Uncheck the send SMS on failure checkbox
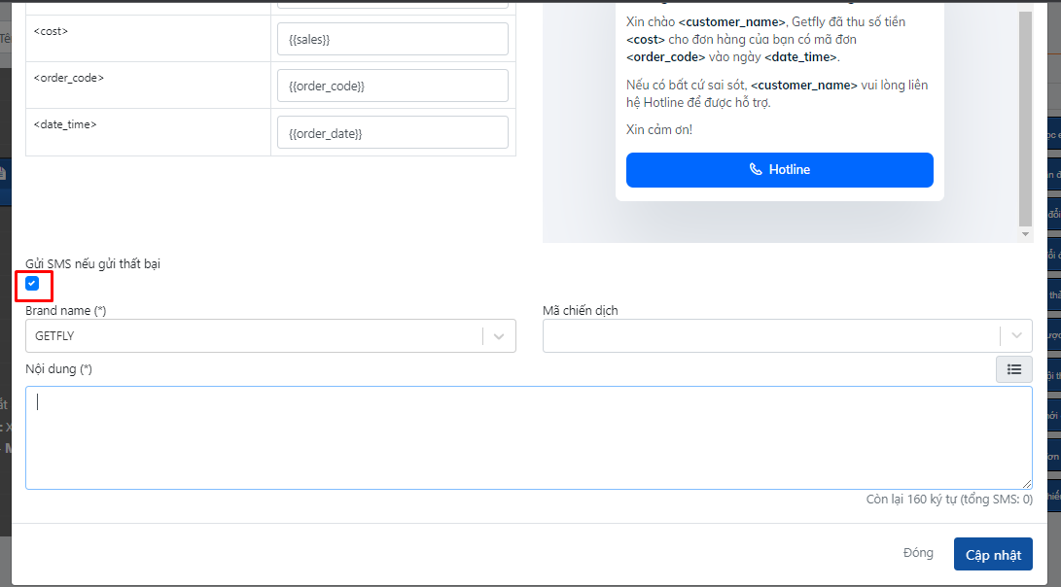The image size is (1061, 587). point(33,284)
